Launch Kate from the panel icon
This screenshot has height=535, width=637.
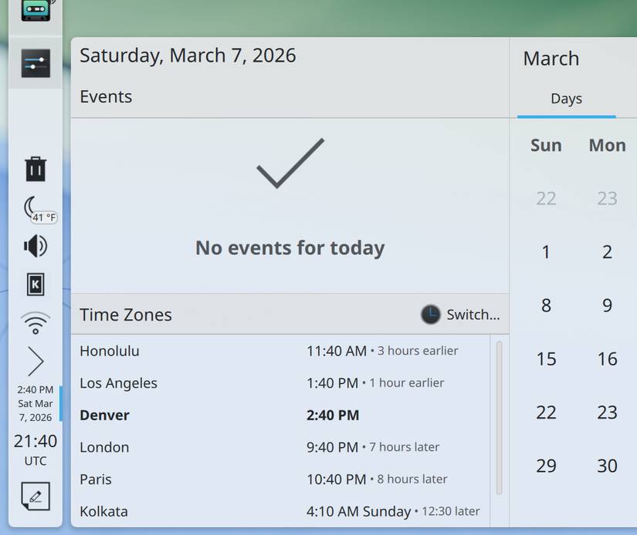(36, 284)
